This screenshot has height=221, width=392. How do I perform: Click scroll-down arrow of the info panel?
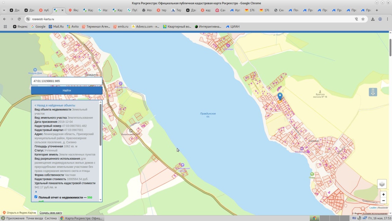coord(100,200)
